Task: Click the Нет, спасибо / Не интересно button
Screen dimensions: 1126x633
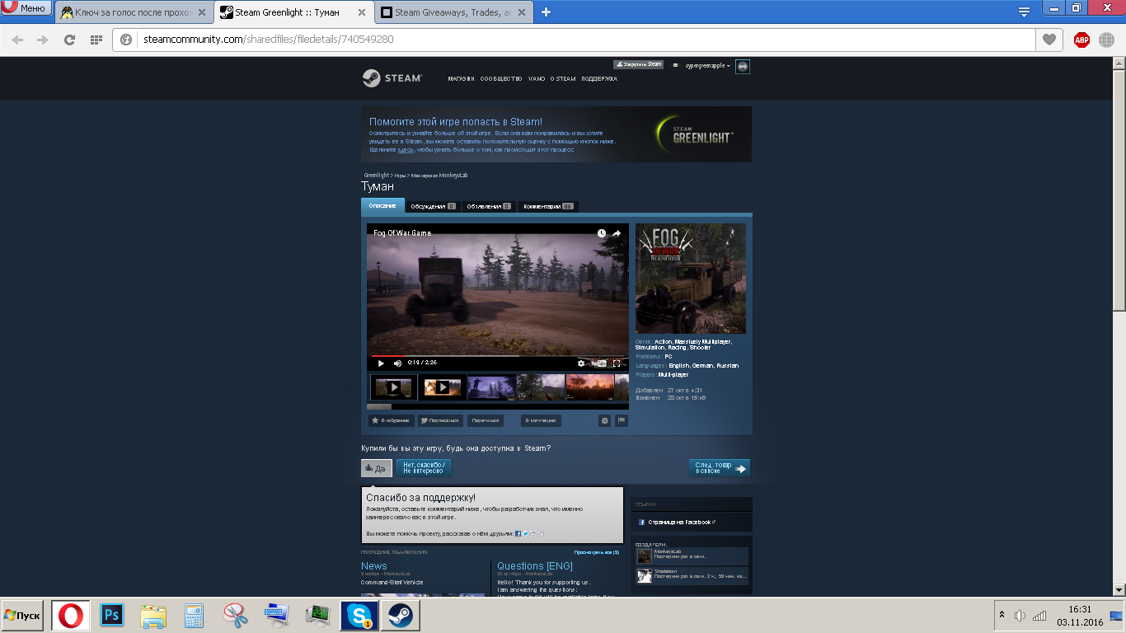Action: point(424,468)
